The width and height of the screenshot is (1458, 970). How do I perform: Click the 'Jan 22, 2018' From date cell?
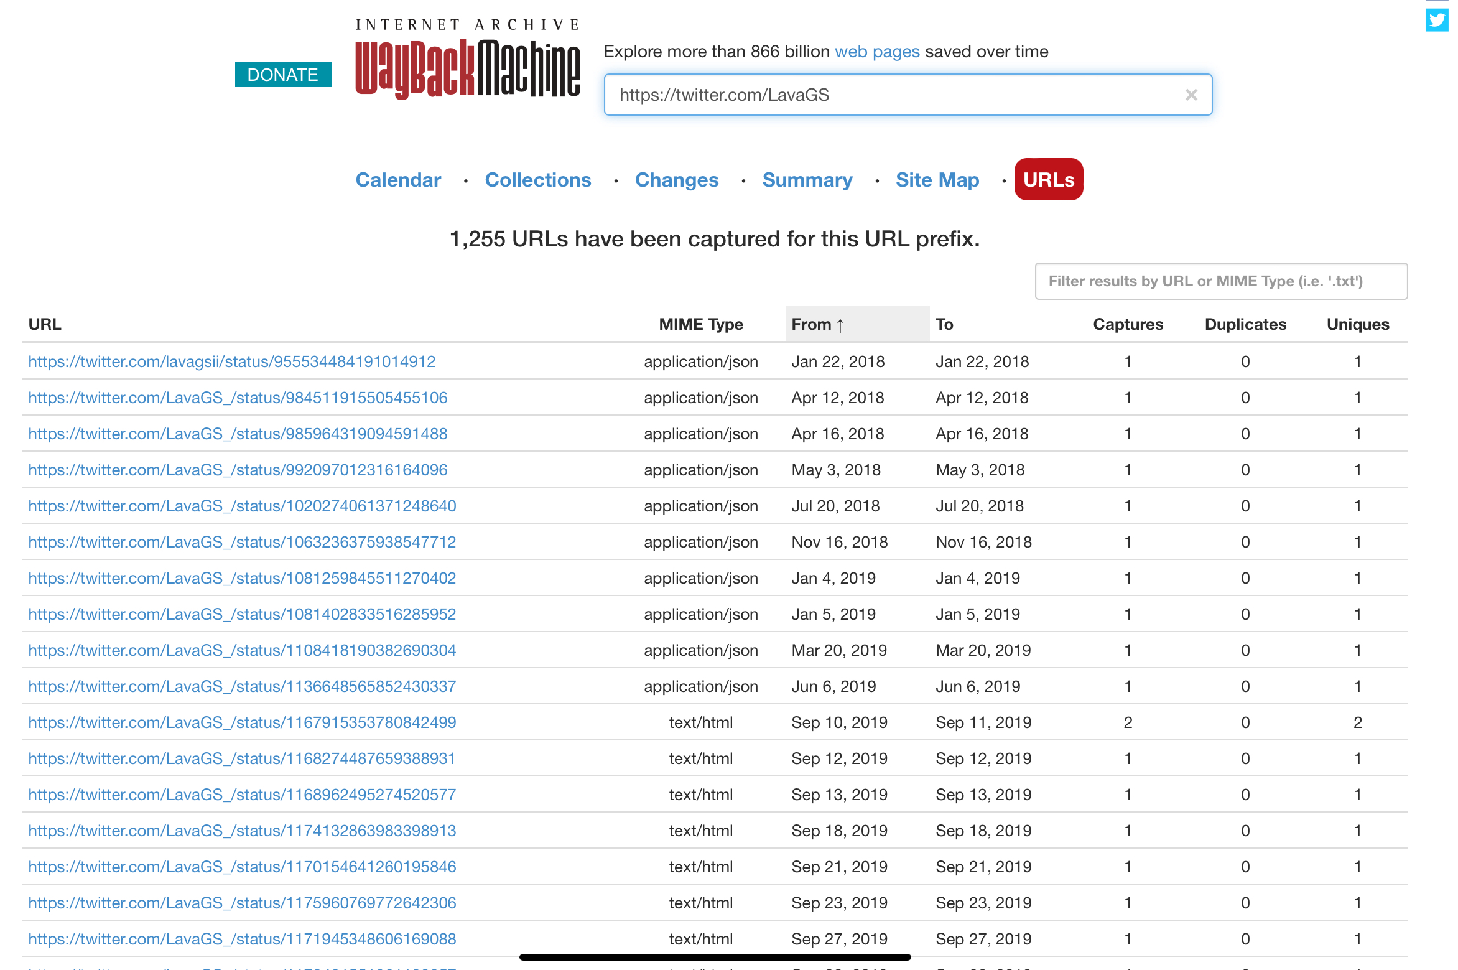[838, 361]
